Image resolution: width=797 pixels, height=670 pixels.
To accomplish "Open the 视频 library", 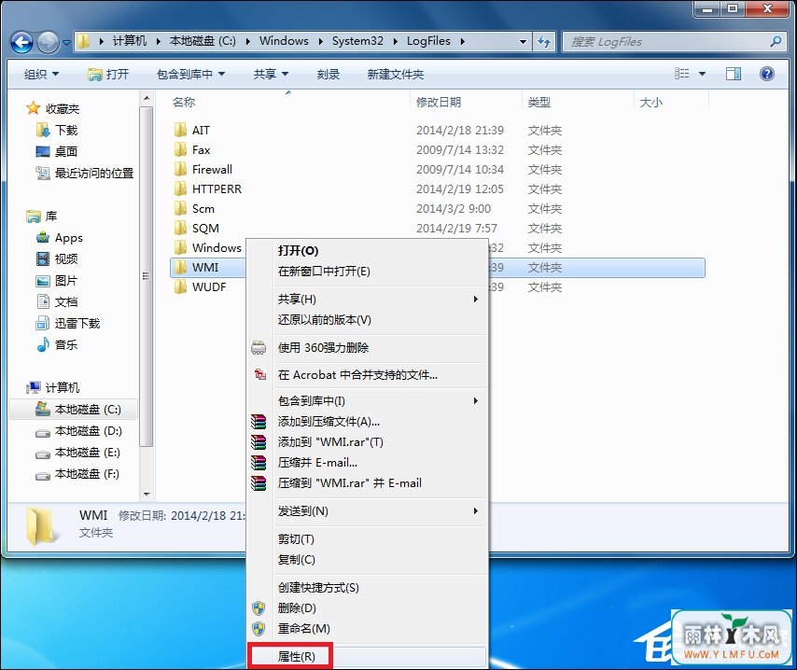I will click(x=57, y=258).
